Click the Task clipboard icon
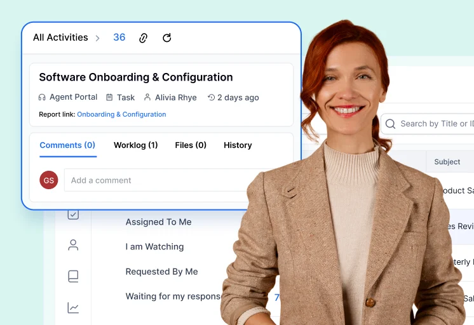The height and width of the screenshot is (325, 474). click(x=109, y=97)
